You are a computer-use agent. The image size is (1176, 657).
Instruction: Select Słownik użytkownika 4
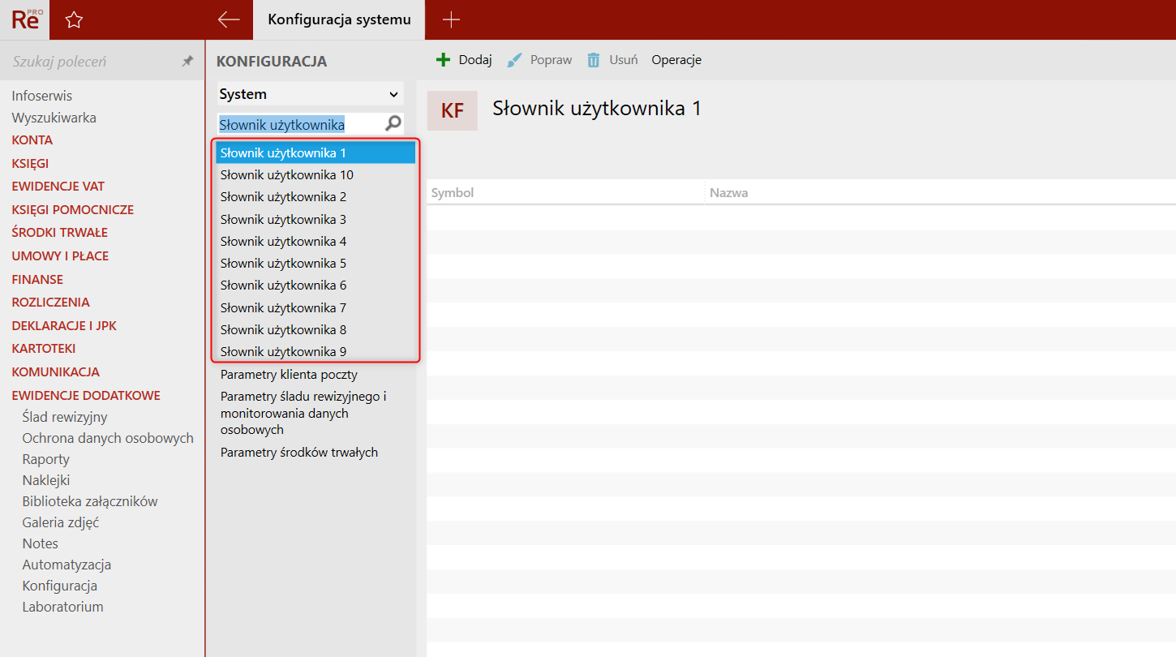315,242
